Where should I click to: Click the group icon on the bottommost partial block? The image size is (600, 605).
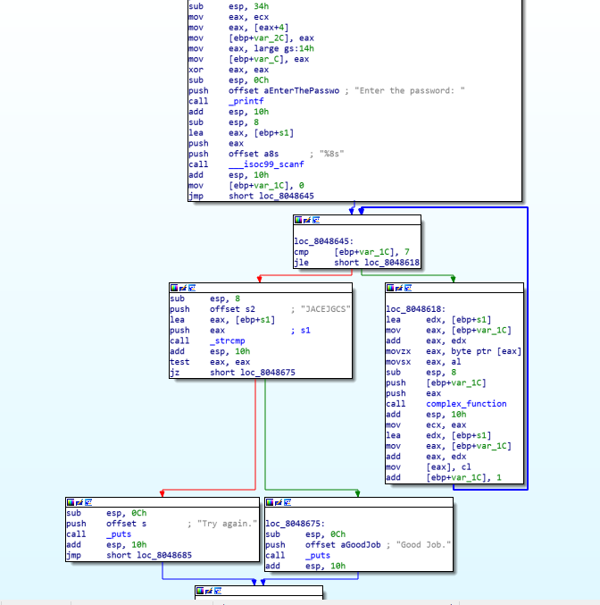(218, 591)
